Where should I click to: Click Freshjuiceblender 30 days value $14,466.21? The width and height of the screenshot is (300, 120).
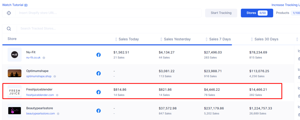(258, 89)
